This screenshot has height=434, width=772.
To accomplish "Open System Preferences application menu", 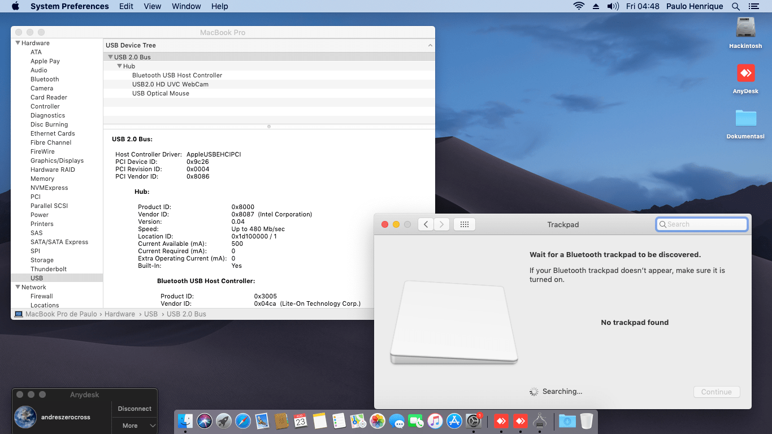I will 70,6.
